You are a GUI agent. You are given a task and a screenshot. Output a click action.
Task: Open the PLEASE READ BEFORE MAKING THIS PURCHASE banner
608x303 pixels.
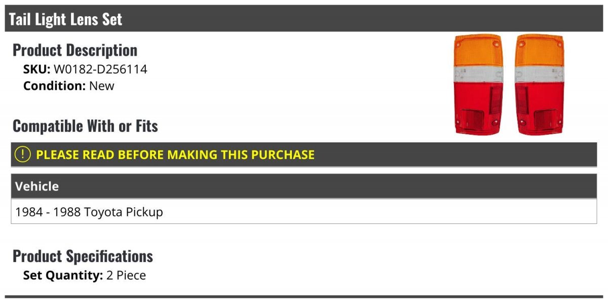pyautogui.click(x=304, y=155)
